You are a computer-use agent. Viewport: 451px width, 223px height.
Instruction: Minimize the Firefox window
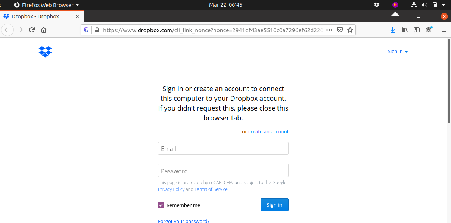click(x=419, y=16)
